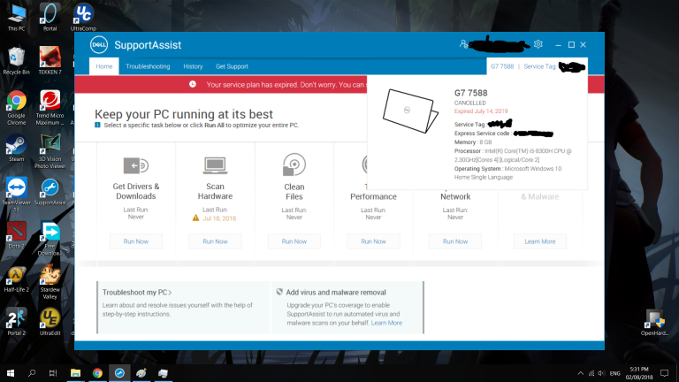
Task: Open Free Download desktop shortcut
Action: coord(50,239)
